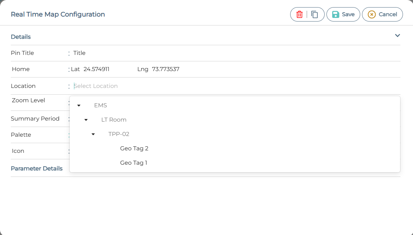413x235 pixels.
Task: Select the EMS tree item label
Action: (101, 105)
